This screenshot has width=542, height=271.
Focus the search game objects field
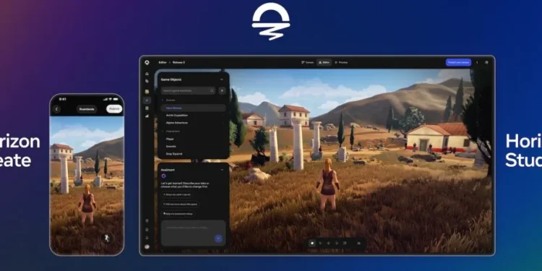(189, 90)
